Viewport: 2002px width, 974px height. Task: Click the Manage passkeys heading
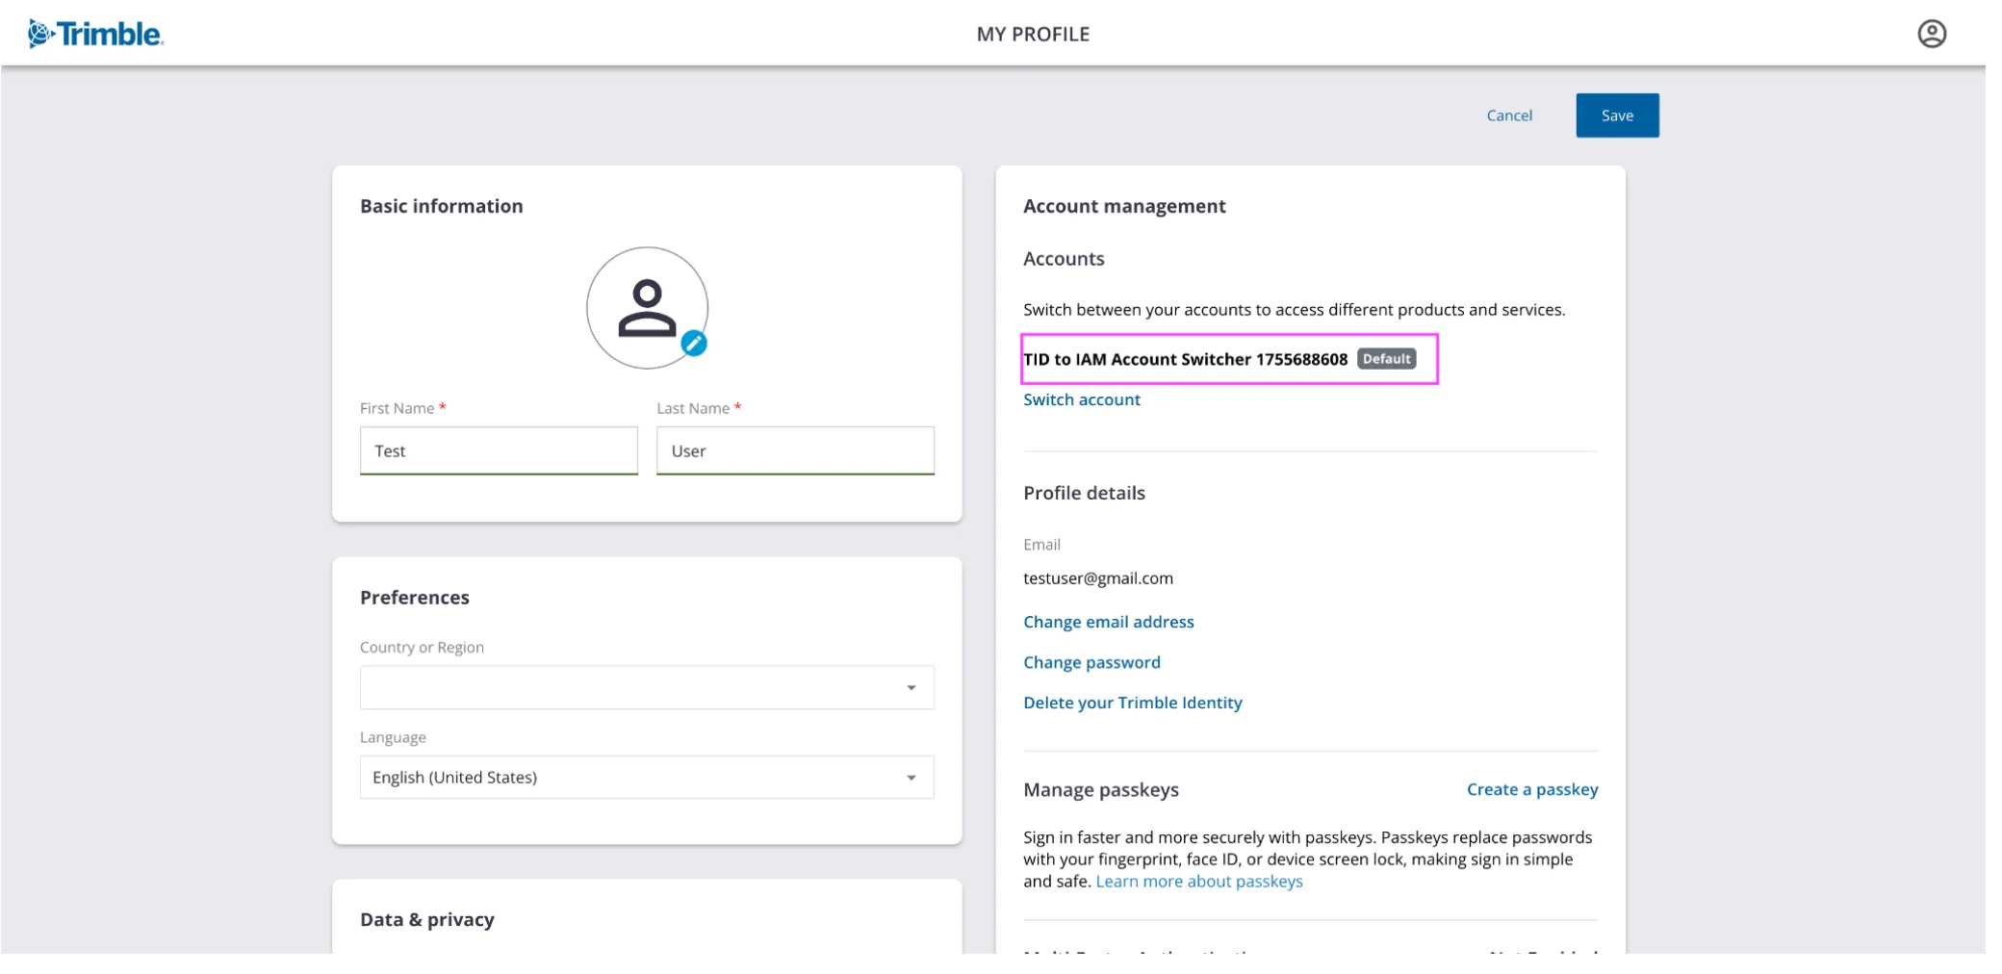1100,790
